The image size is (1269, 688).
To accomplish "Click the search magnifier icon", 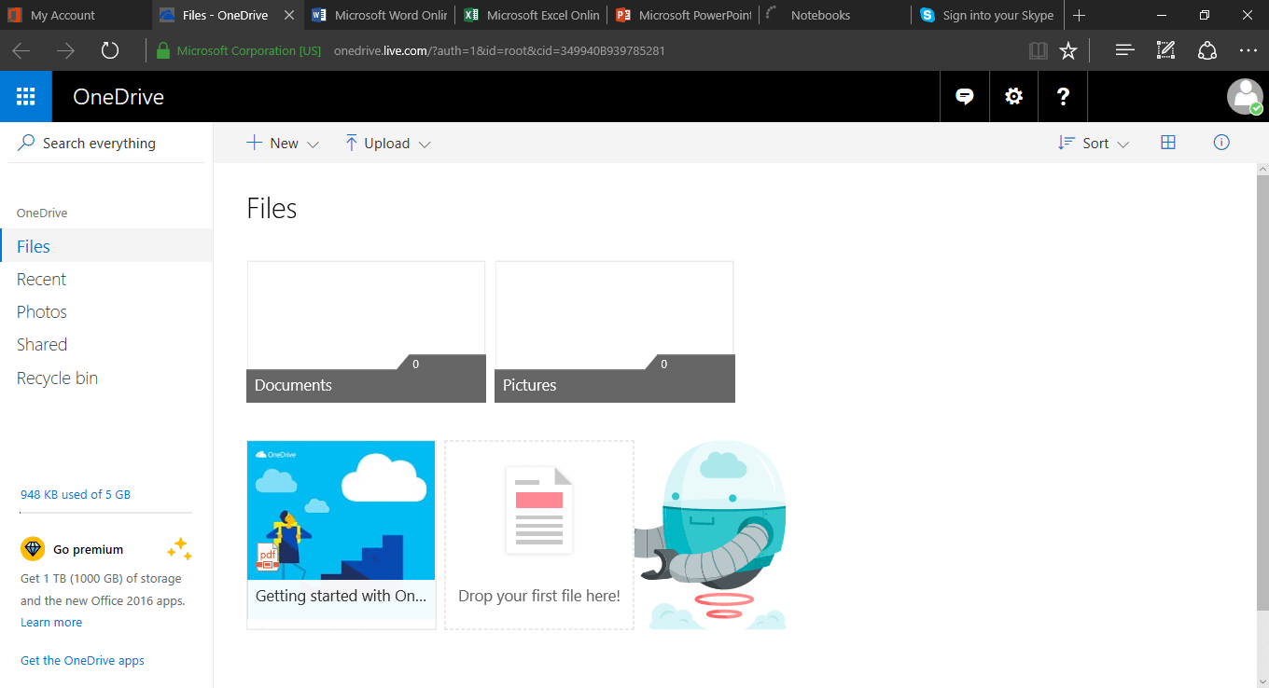I will (x=26, y=143).
